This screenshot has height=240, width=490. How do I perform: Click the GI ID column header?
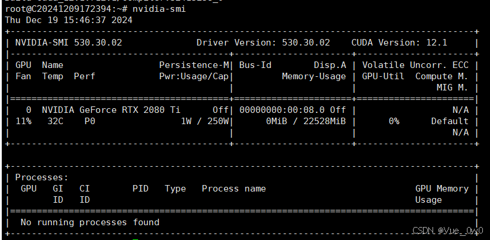click(58, 194)
